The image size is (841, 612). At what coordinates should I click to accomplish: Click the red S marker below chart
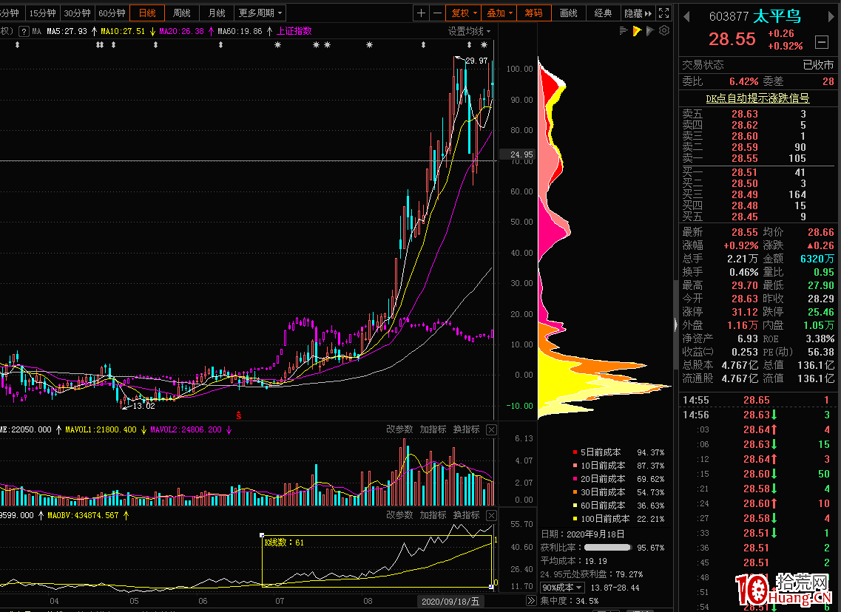pyautogui.click(x=239, y=415)
